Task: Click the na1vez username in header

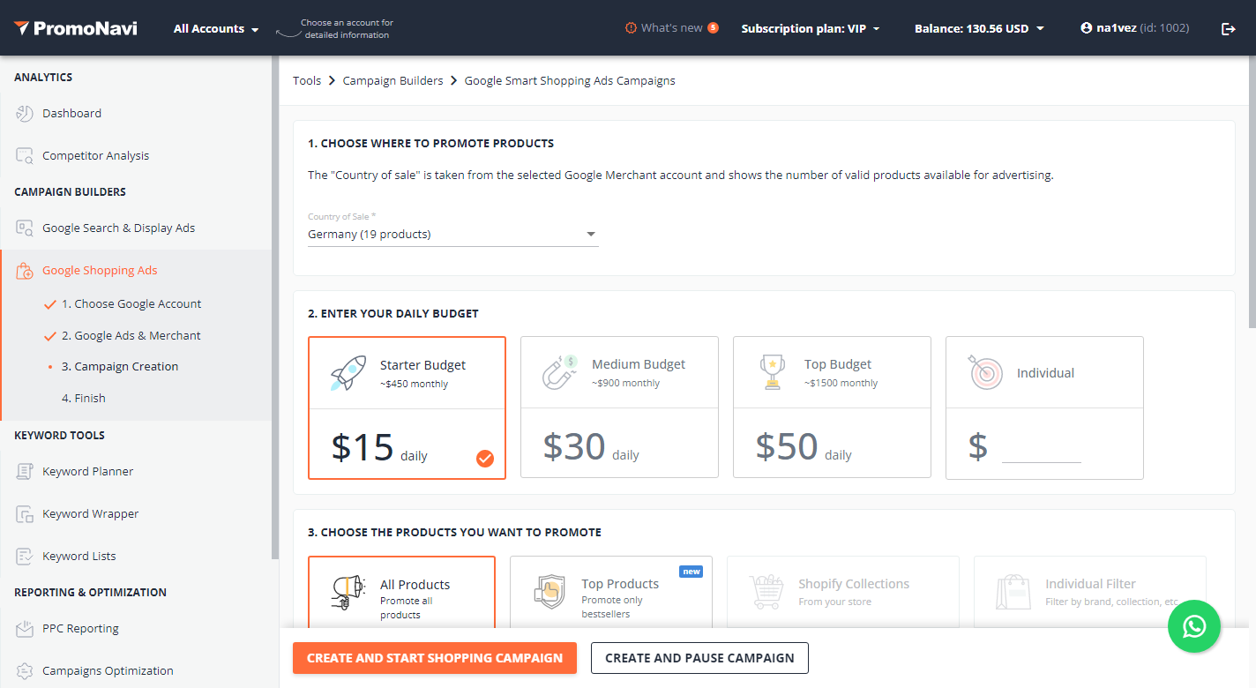Action: [1116, 28]
